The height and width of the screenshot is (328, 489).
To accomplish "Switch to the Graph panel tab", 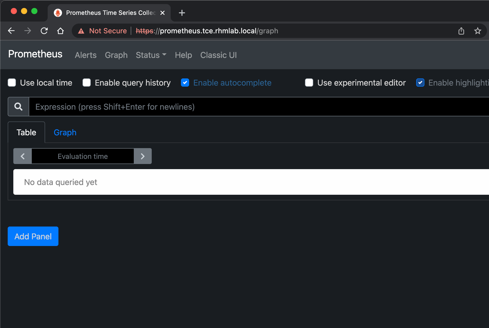I will [65, 132].
